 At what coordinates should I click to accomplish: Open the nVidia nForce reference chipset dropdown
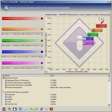42,57
